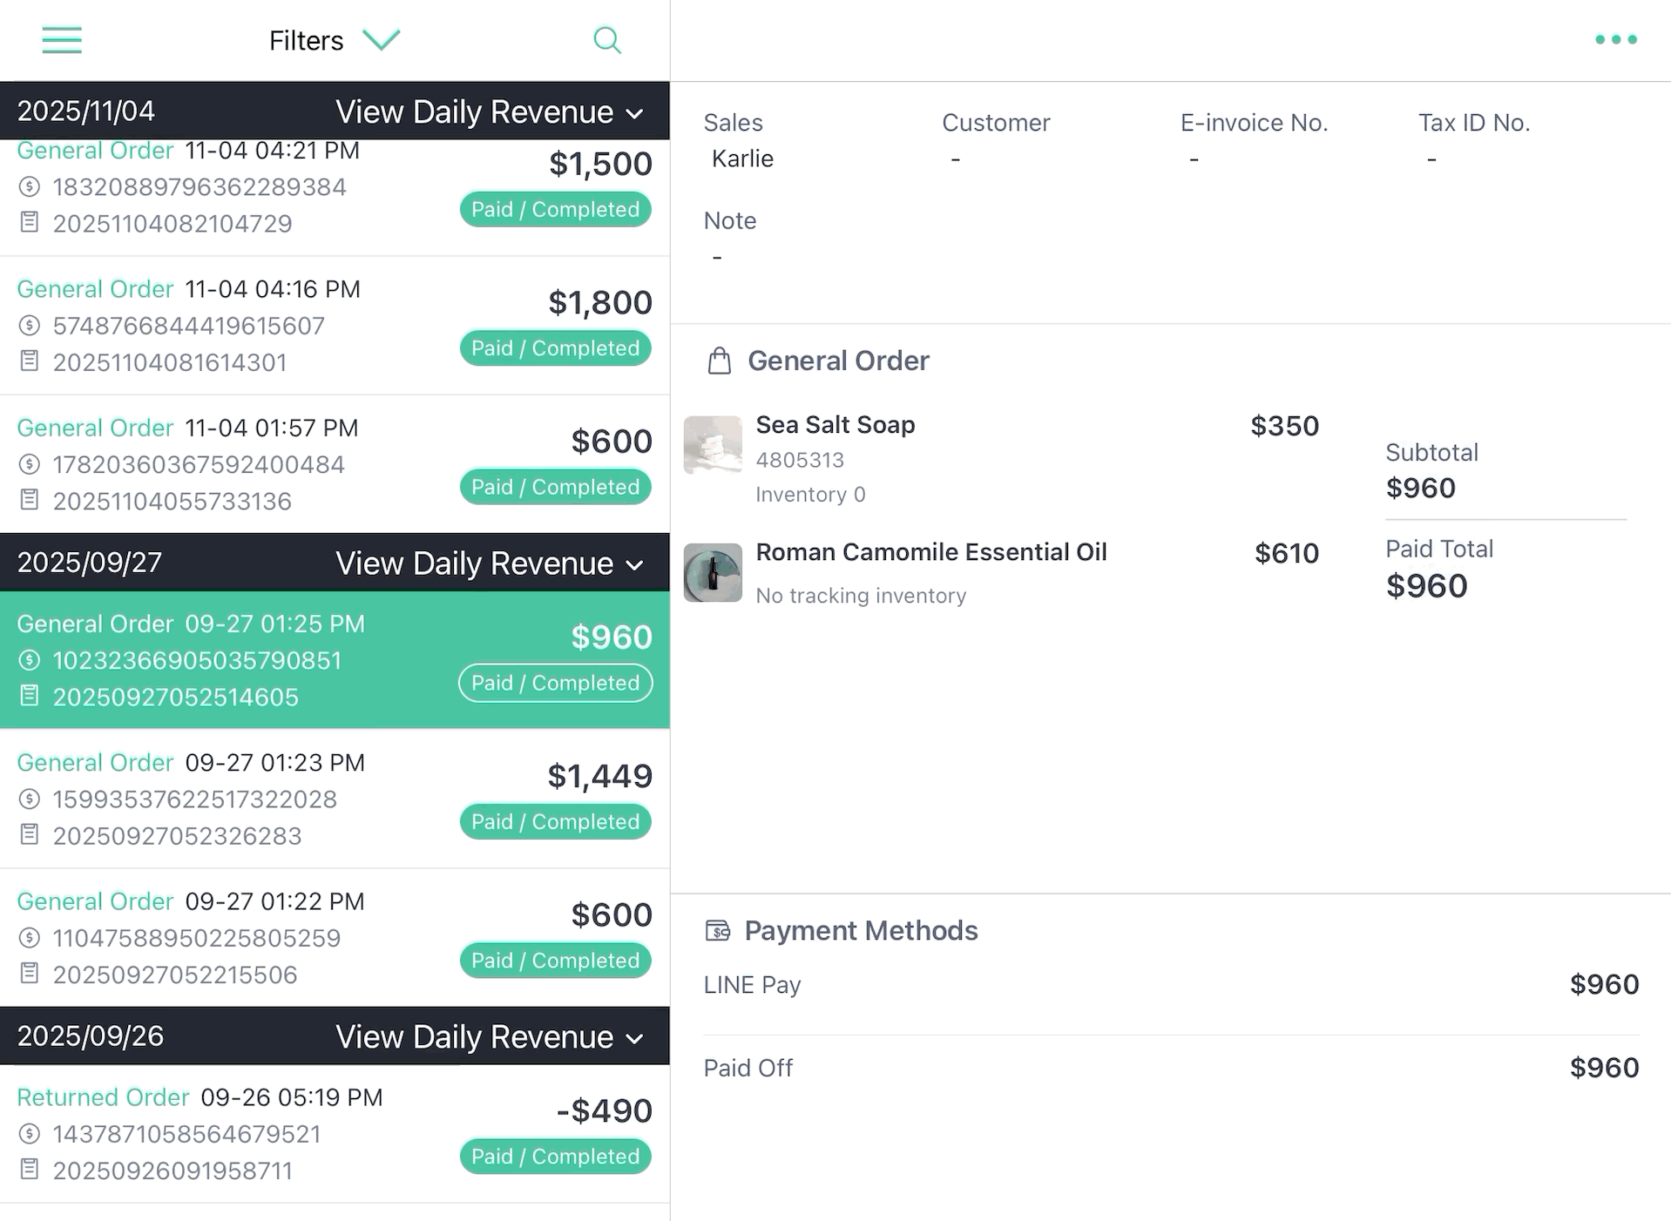Click the General Order shopping bag icon
Screen dimensions: 1671x1221
720,361
